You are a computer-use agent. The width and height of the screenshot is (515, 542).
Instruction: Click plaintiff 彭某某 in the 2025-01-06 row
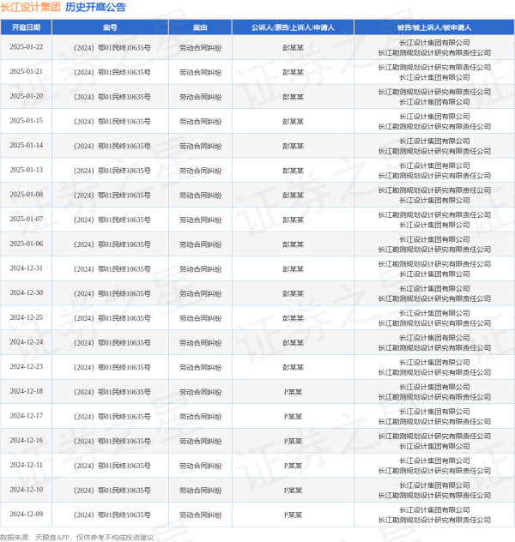pos(293,244)
